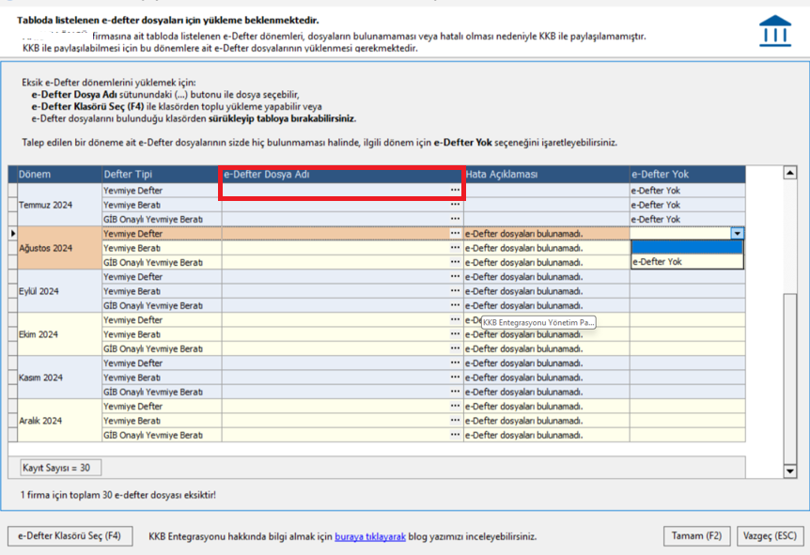The image size is (810, 555).
Task: Click e-Defter Dosya Adı column header
Action: [x=342, y=174]
